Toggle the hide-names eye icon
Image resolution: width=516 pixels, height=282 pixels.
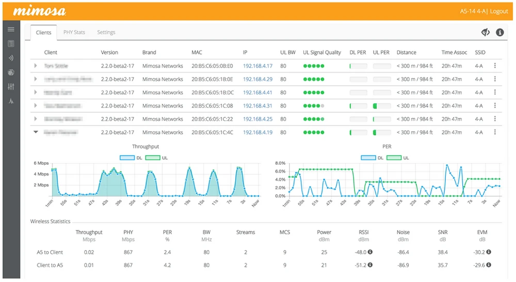point(485,33)
